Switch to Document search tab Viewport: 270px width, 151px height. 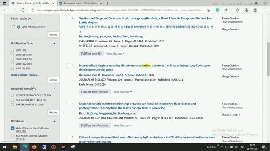80,3
